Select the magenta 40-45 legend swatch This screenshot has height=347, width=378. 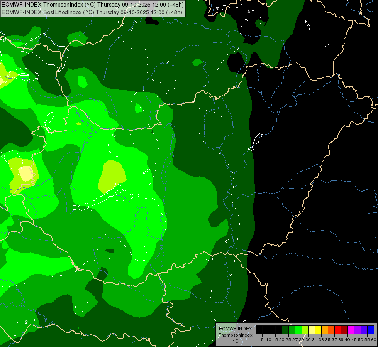click(351, 330)
